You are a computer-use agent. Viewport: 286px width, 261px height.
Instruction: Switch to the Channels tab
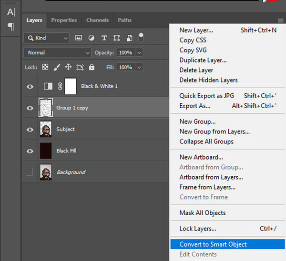click(97, 20)
